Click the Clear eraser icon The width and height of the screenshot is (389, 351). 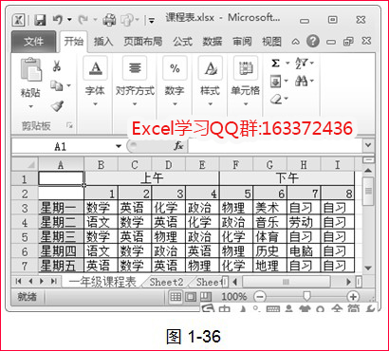(276, 100)
